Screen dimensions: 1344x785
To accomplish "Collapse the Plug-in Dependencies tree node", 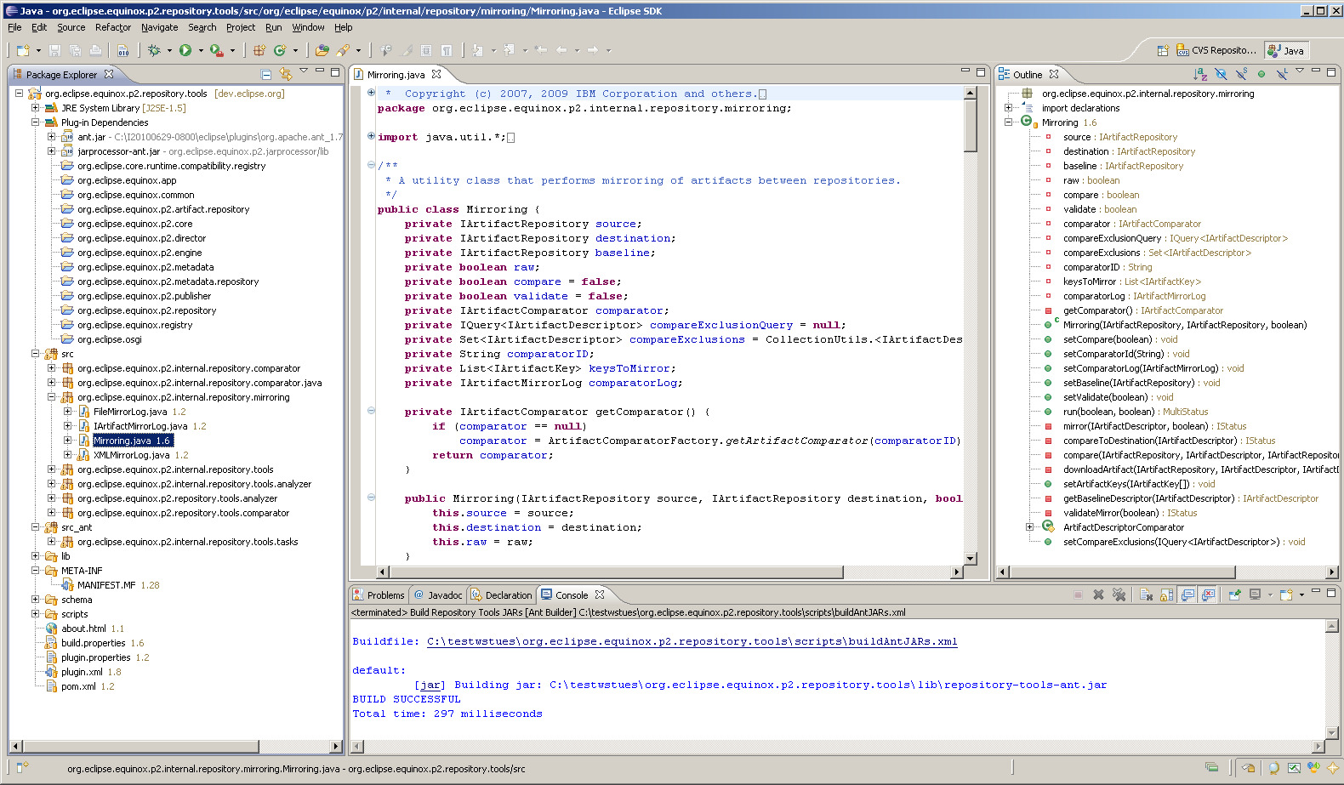I will [x=36, y=122].
